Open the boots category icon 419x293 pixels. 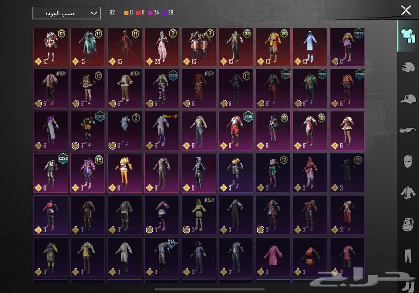pyautogui.click(x=408, y=285)
